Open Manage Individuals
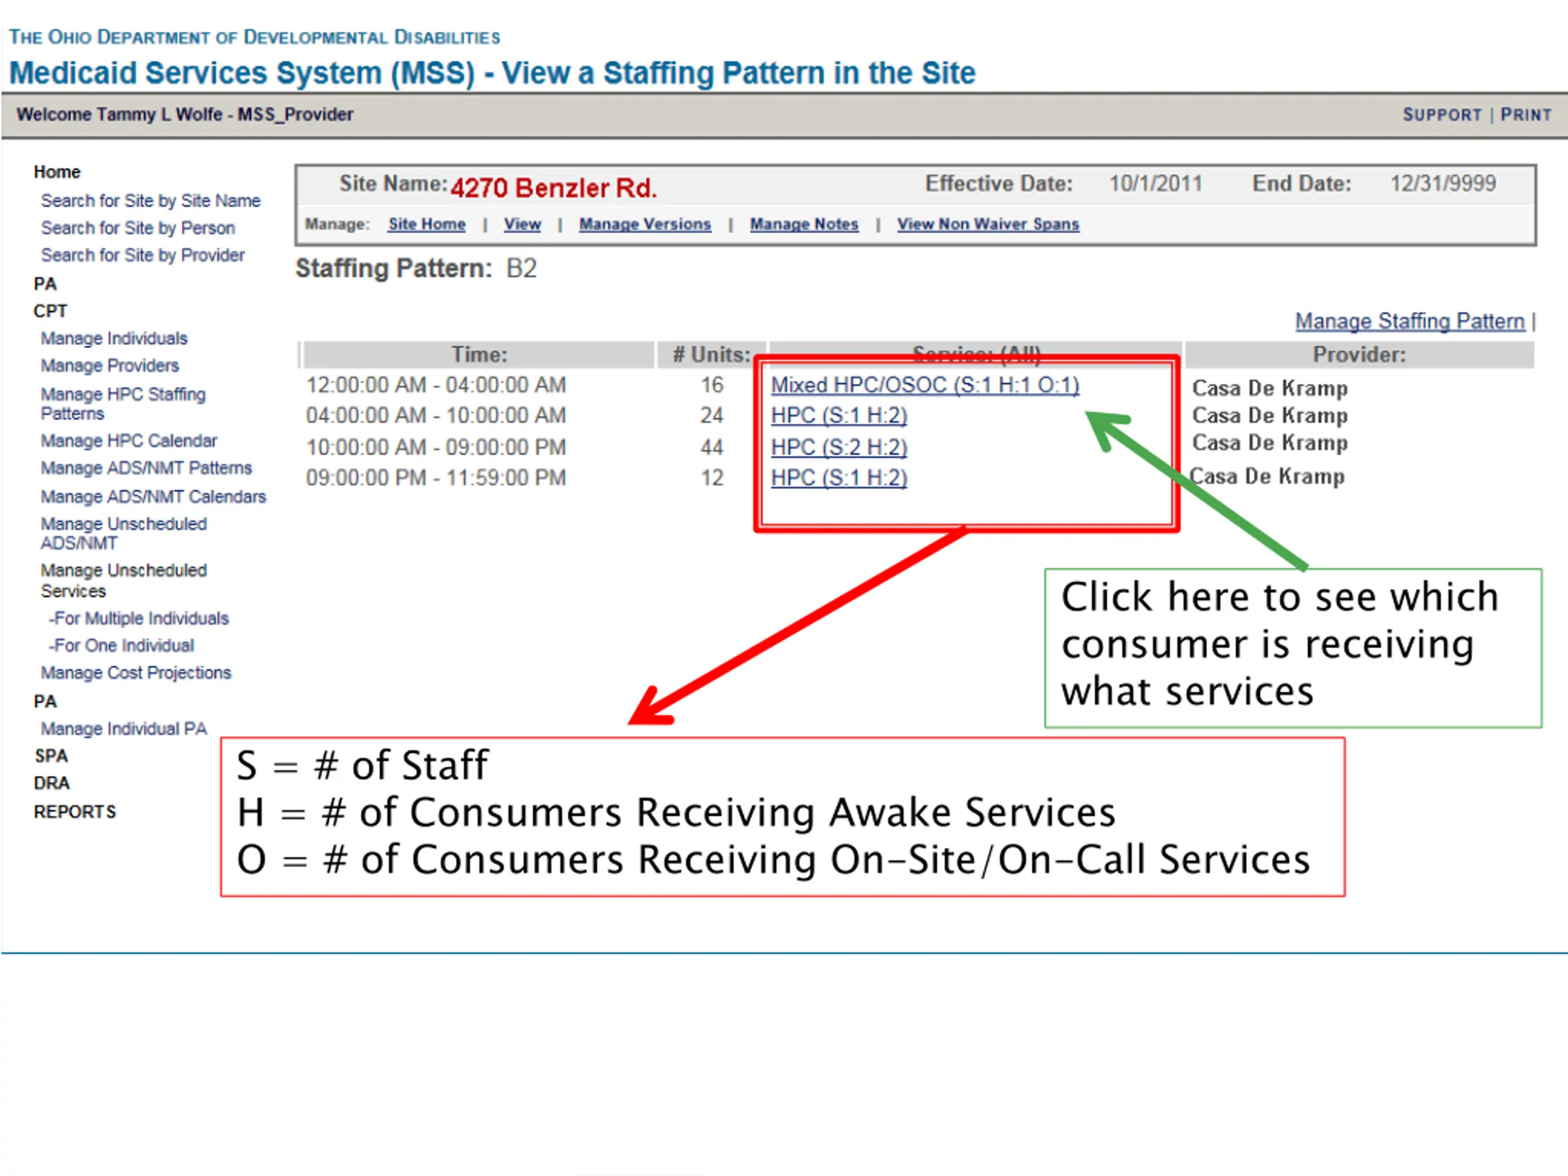 pyautogui.click(x=114, y=338)
